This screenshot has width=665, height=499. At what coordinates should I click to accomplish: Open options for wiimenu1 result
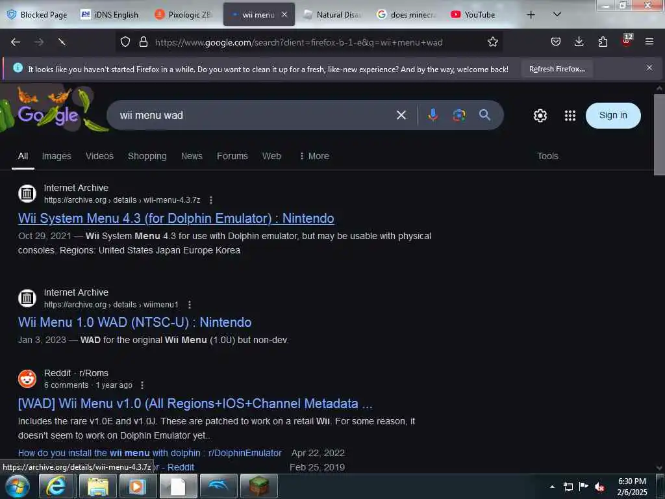click(x=190, y=305)
